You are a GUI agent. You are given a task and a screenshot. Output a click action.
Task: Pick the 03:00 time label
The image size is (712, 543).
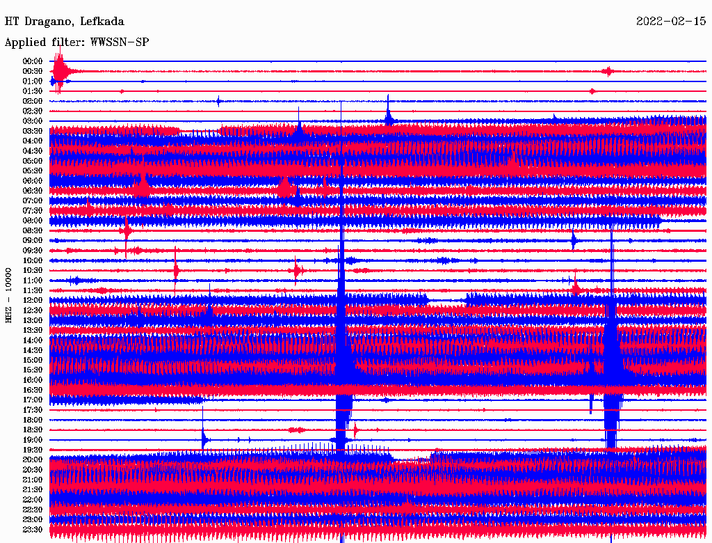point(33,121)
